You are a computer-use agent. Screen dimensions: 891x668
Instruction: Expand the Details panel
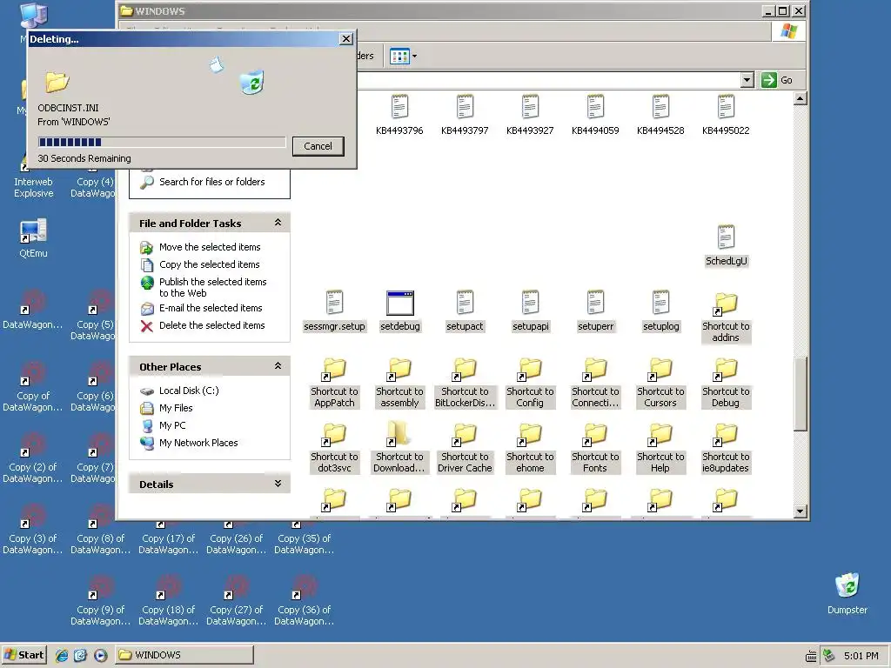click(278, 484)
